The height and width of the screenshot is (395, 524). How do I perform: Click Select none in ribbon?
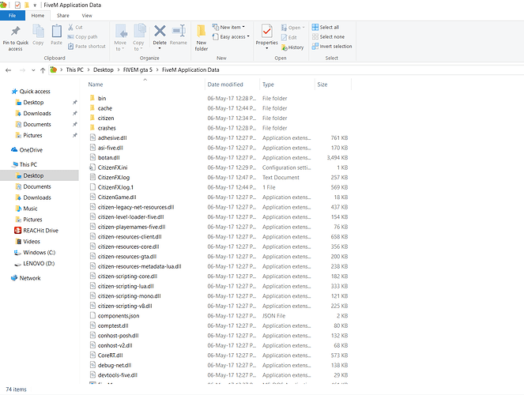(328, 36)
